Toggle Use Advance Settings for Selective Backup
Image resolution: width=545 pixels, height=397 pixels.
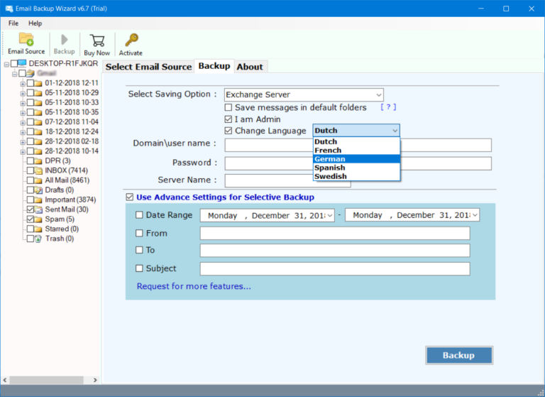click(130, 197)
